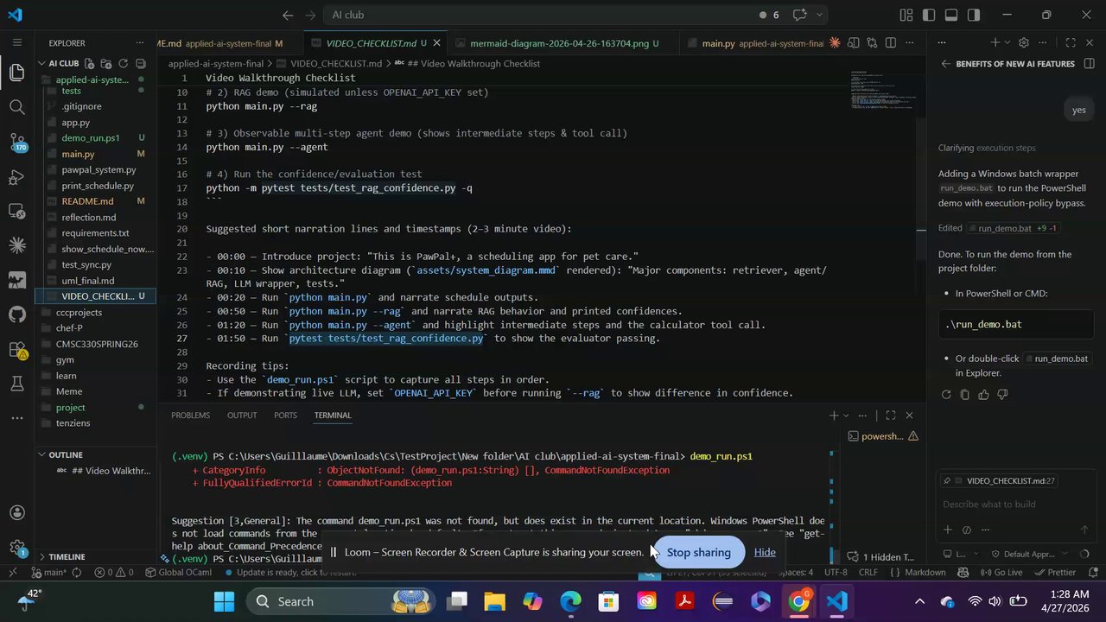1106x622 pixels.
Task: Open the Default Approvals dropdown
Action: (x=1029, y=554)
